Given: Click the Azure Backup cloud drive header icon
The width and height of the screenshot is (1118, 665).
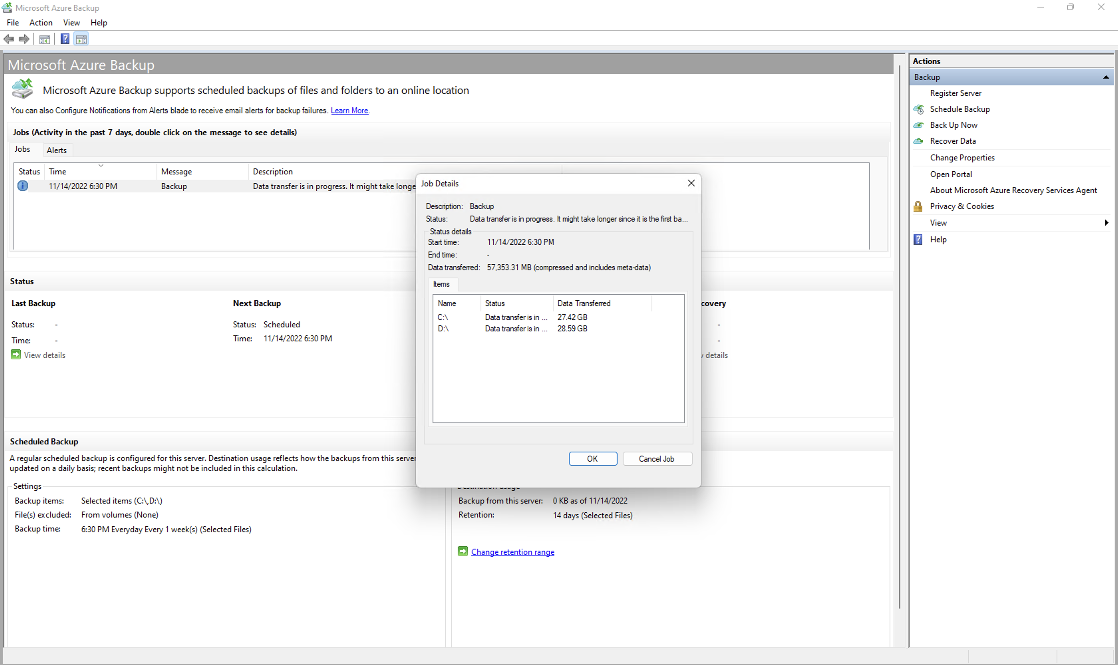Looking at the screenshot, I should coord(22,89).
